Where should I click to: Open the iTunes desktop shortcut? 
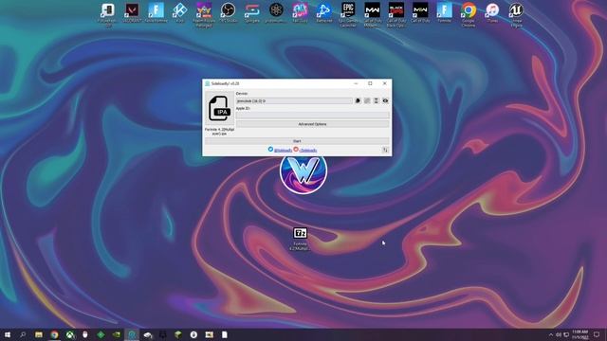(x=492, y=12)
